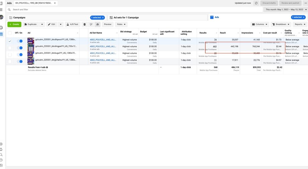This screenshot has width=308, height=169.
Task: Open the three-dot more options menu
Action: pyautogui.click(x=306, y=3)
